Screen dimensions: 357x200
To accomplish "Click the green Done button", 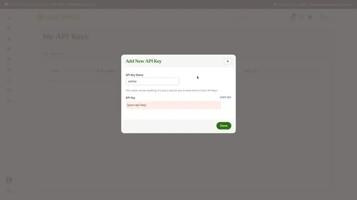I will point(223,126).
